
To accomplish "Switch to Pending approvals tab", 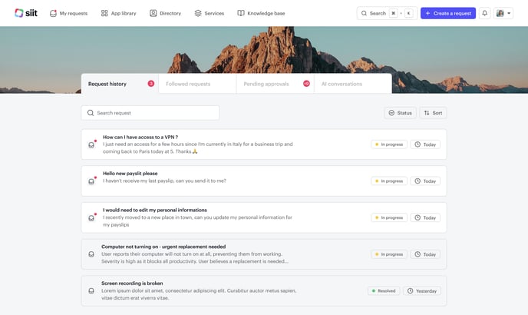I will [266, 84].
